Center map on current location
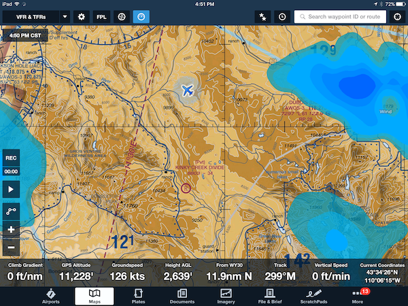 pyautogui.click(x=397, y=17)
